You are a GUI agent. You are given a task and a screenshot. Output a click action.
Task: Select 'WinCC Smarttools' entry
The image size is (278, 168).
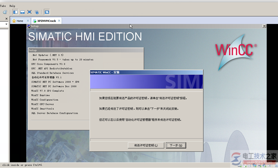pyautogui.click(x=42, y=109)
